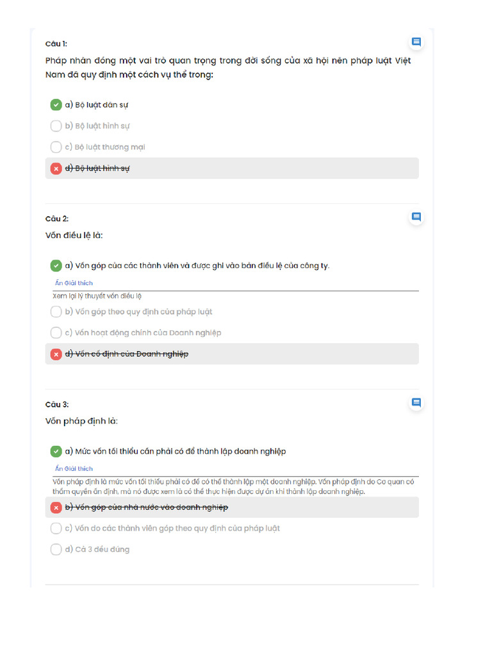Click red X beside Vốn góp của nhà nước

coord(56,508)
